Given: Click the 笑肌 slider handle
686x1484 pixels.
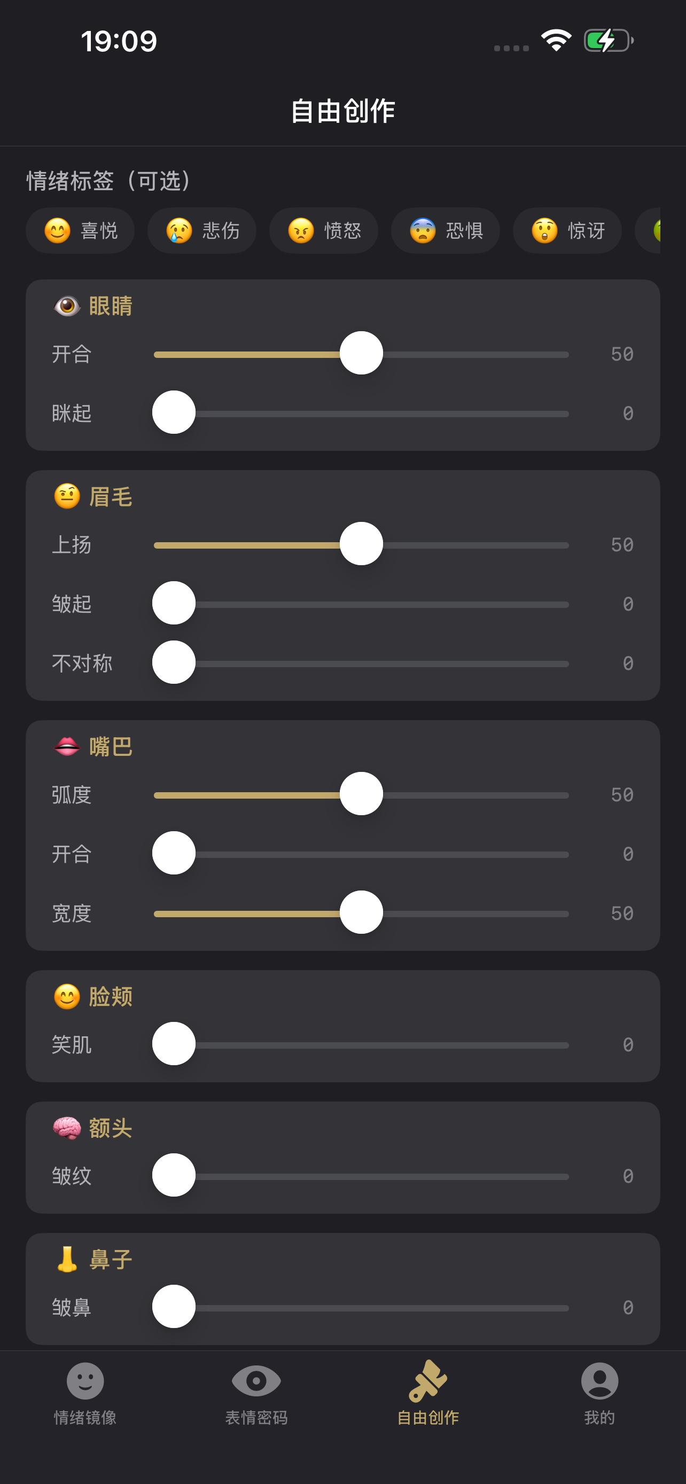Looking at the screenshot, I should tap(174, 1044).
